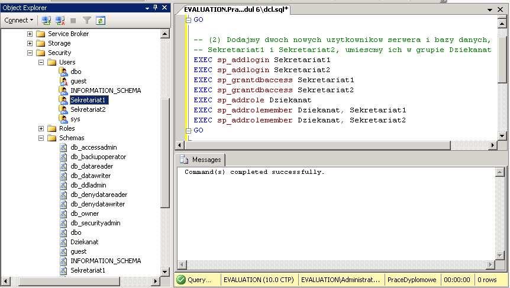Image resolution: width=510 pixels, height=288 pixels.
Task: Click the Roles folder icon
Action: 51,128
